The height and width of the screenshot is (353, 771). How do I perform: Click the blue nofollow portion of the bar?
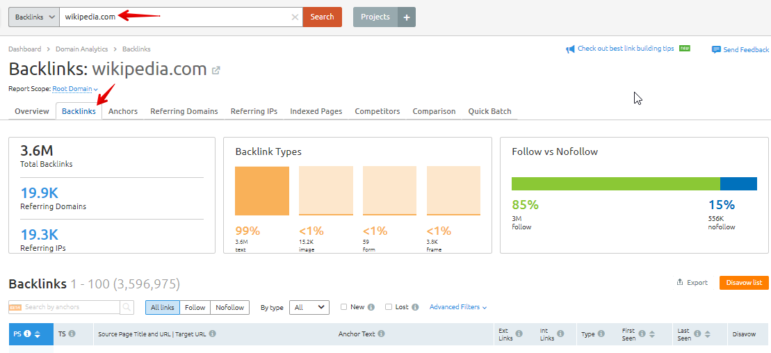coord(738,184)
